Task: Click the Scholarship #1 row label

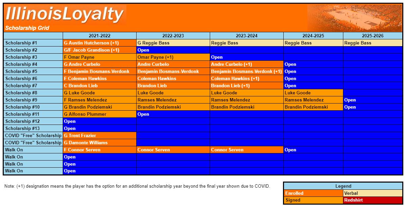Action: click(33, 43)
